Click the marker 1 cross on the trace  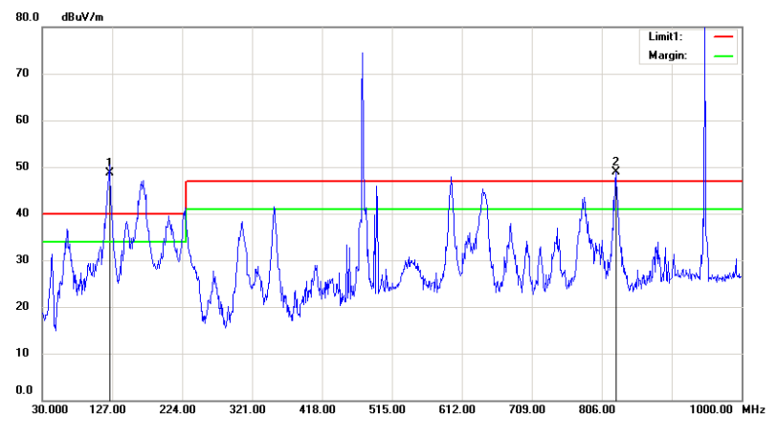pos(109,171)
